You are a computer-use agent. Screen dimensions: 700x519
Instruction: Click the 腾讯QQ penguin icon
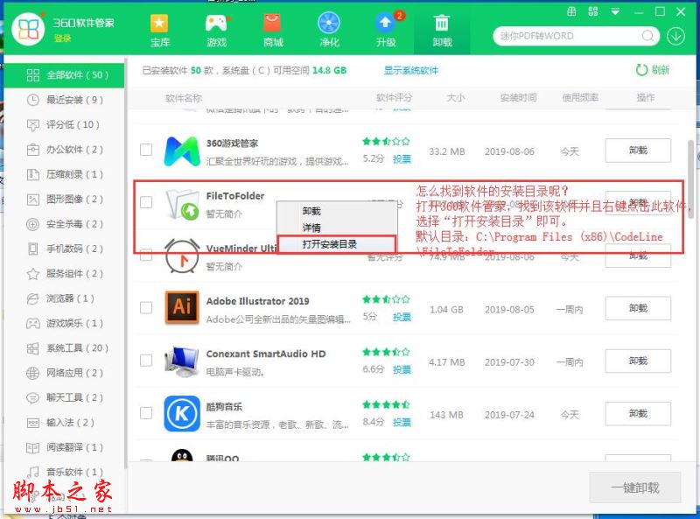coord(182,456)
